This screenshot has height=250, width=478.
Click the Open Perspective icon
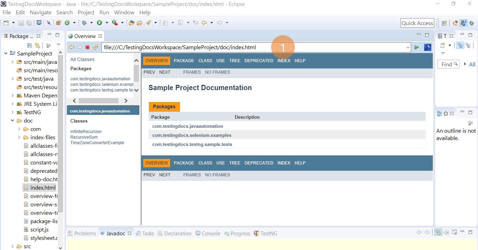click(x=444, y=23)
